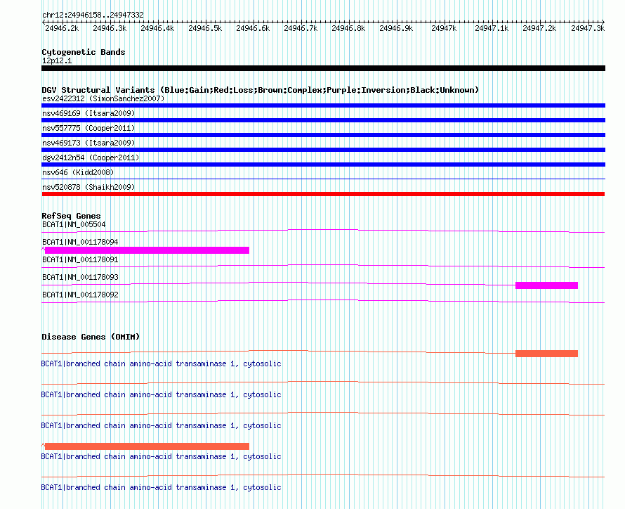Click the DGV Structural Variants track title
This screenshot has width=625, height=509.
[x=261, y=90]
